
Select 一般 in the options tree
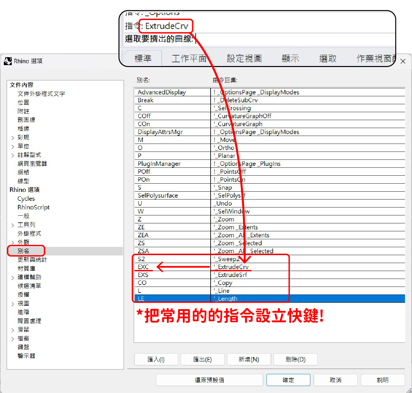tap(23, 216)
